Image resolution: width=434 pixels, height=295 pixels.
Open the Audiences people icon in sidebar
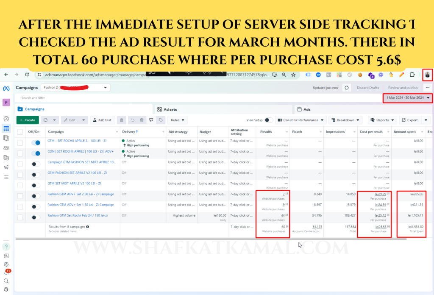pyautogui.click(x=6, y=148)
